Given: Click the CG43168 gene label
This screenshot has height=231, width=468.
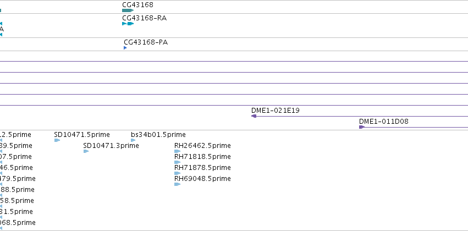Looking at the screenshot, I should (x=137, y=5).
